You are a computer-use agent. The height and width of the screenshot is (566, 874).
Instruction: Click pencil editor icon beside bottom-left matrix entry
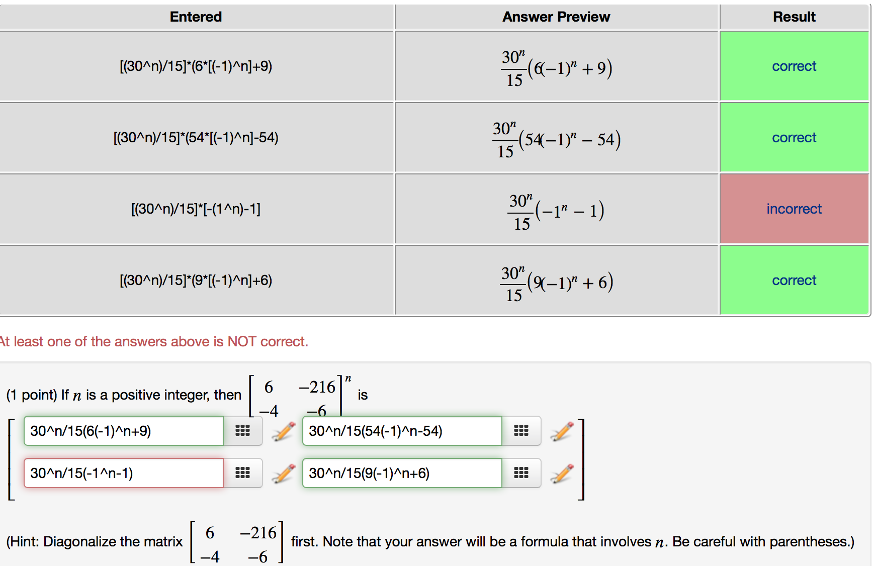[x=284, y=474]
